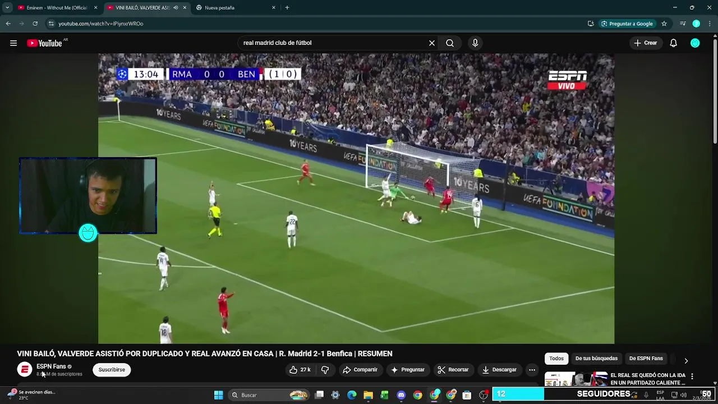Viewport: 718px width, 404px height.
Task: Open File Explorer from the taskbar
Action: point(368,395)
